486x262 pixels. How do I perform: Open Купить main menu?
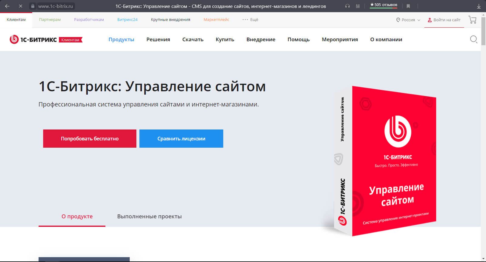225,39
